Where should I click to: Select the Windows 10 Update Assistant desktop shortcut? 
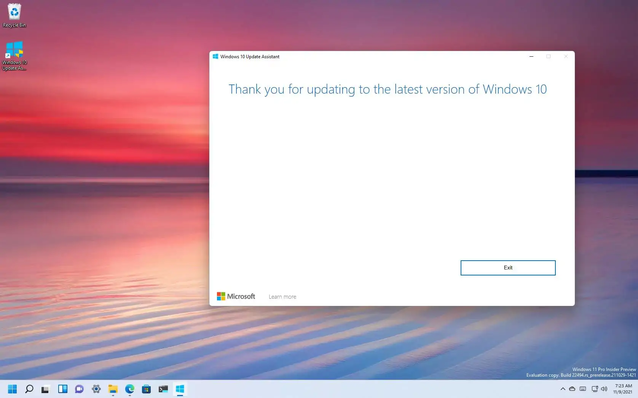14,50
